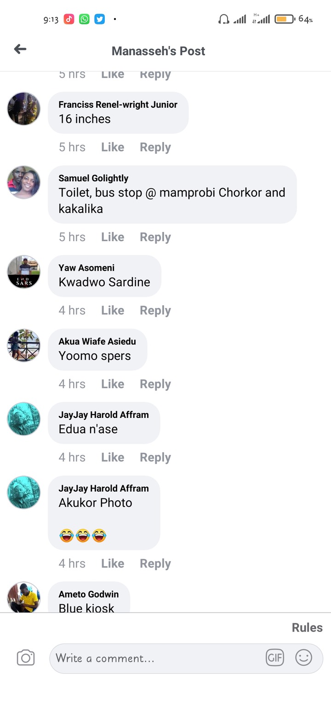Open Akua Wiafe Asiedu's profile picture
Image resolution: width=331 pixels, height=718 pixels.
coord(24,345)
